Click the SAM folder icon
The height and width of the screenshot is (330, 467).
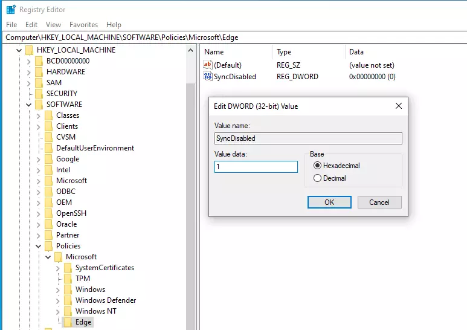click(39, 83)
